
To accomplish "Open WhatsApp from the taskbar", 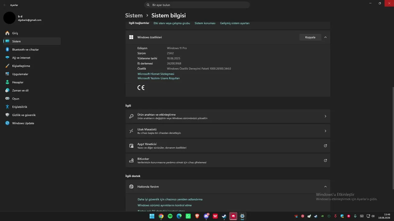I will [x=188, y=216].
